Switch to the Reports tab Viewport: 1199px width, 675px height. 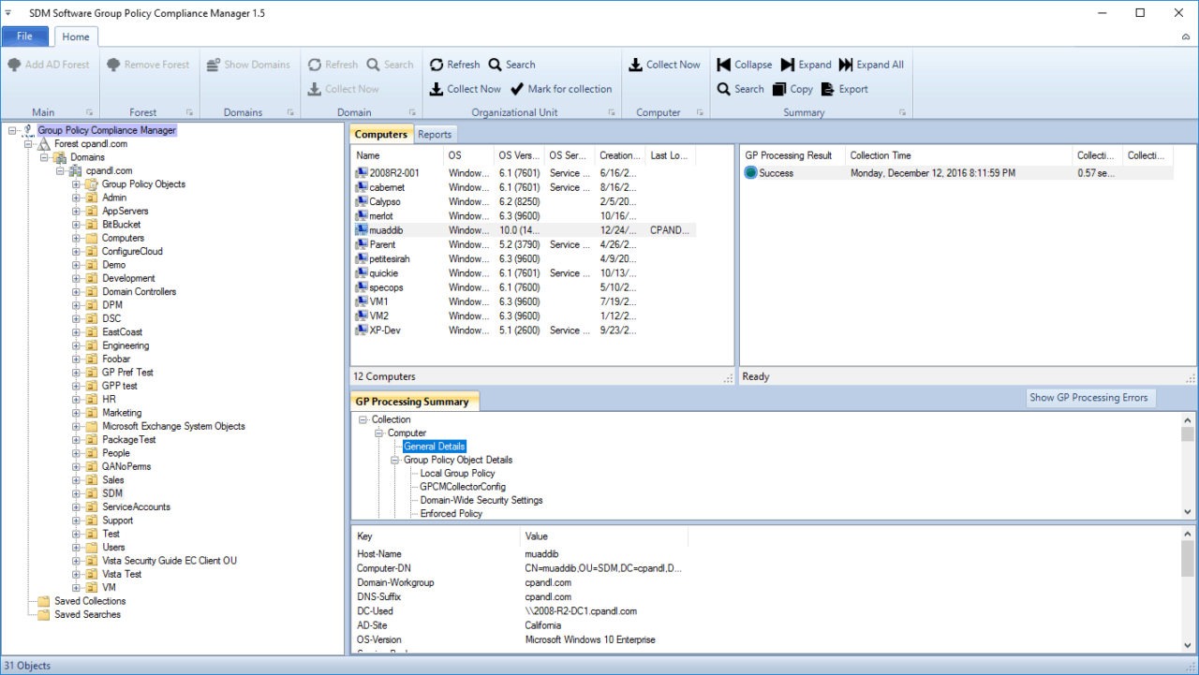pos(435,135)
